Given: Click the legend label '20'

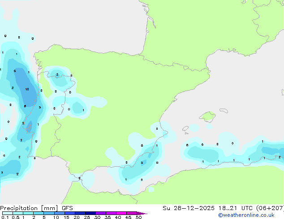Looking at the screenshot, I should coord(77,217).
